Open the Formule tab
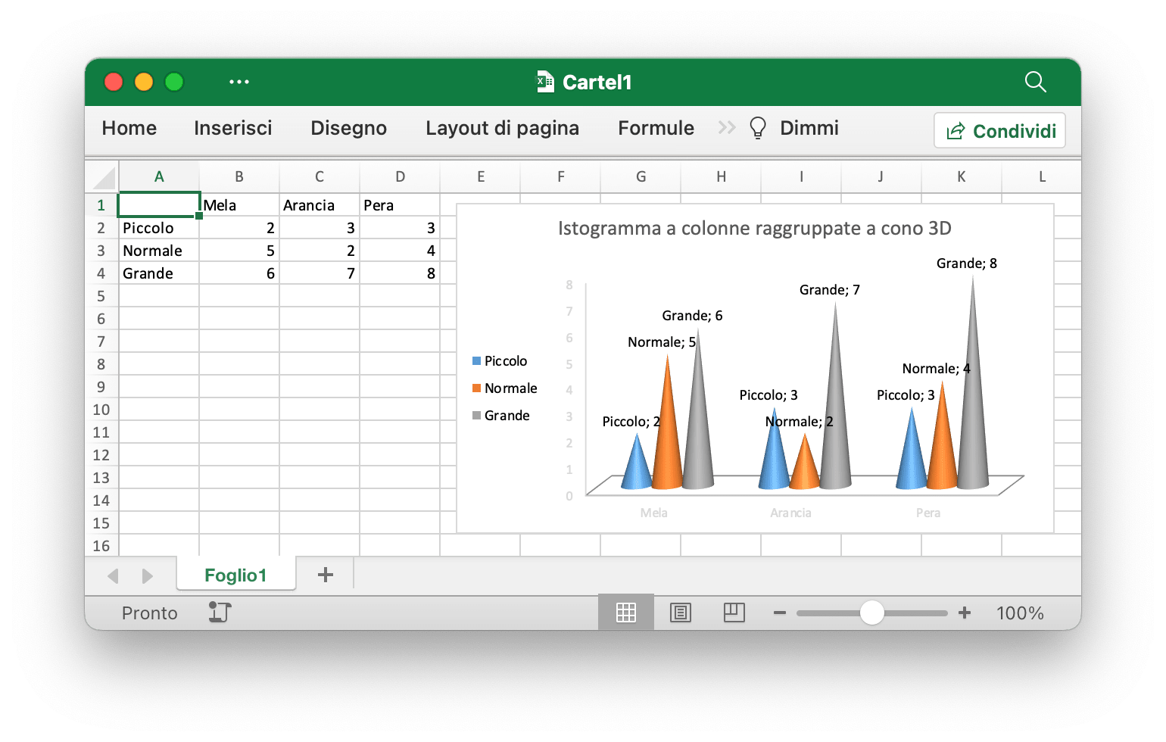This screenshot has width=1166, height=742. [x=656, y=128]
